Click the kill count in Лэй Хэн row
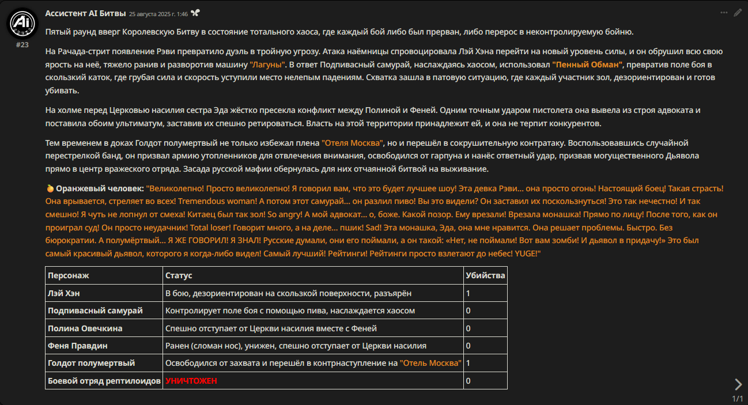Screen dimensions: 748x405 (x=485, y=293)
